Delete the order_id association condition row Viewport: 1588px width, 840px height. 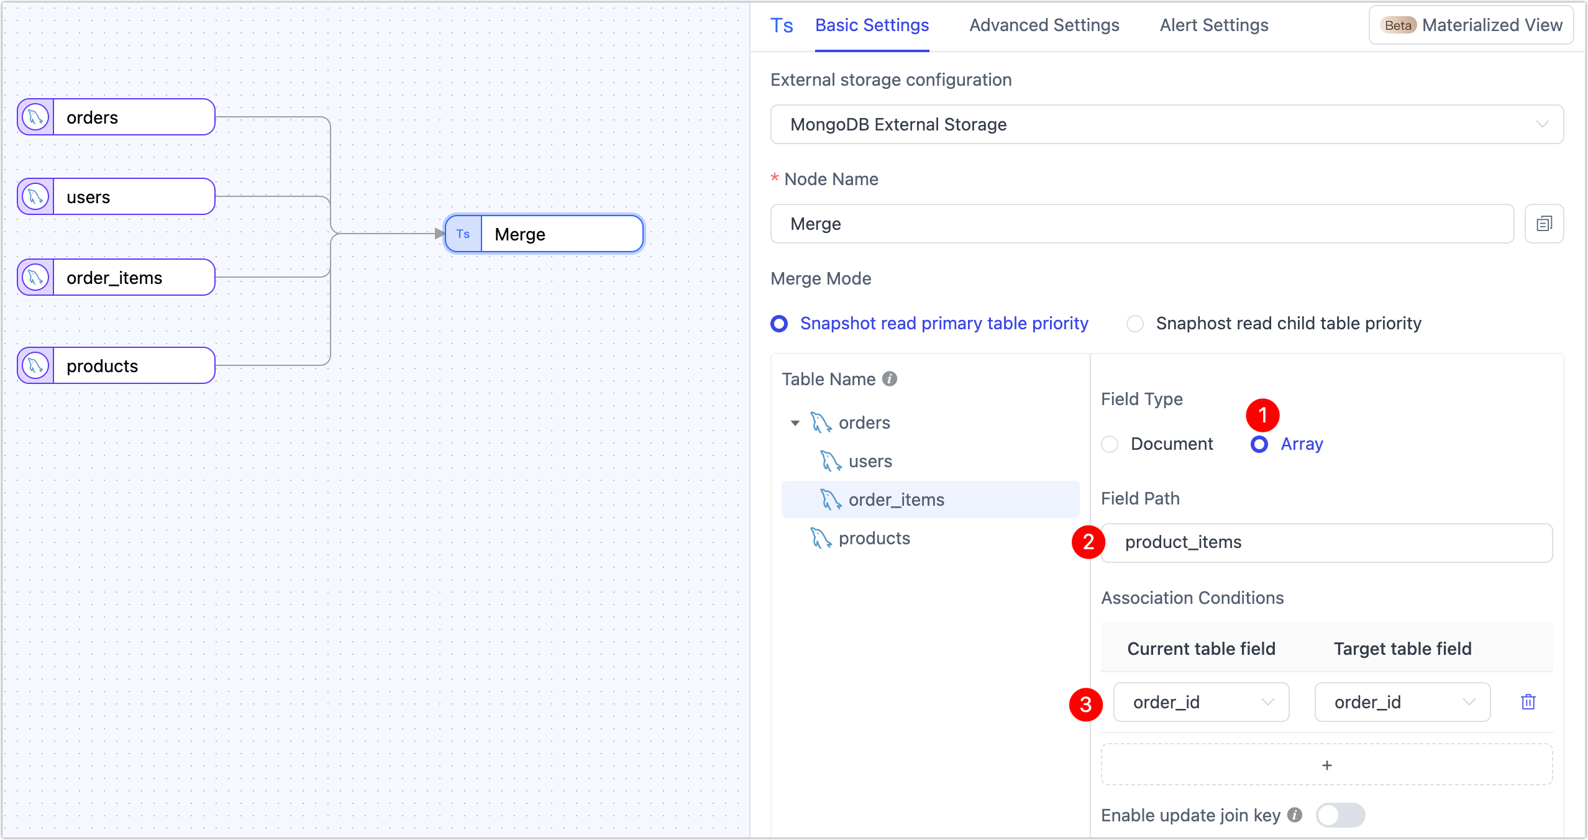(1528, 702)
